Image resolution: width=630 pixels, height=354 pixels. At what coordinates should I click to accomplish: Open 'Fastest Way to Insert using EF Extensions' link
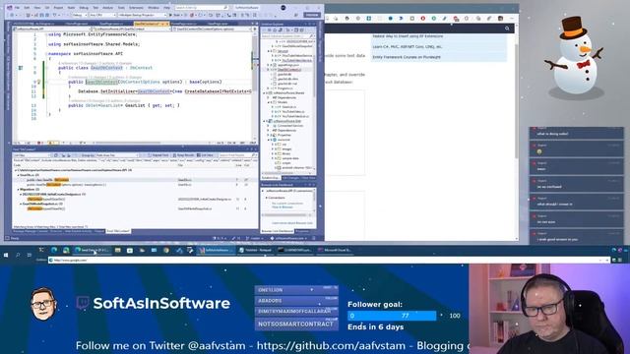click(x=408, y=36)
